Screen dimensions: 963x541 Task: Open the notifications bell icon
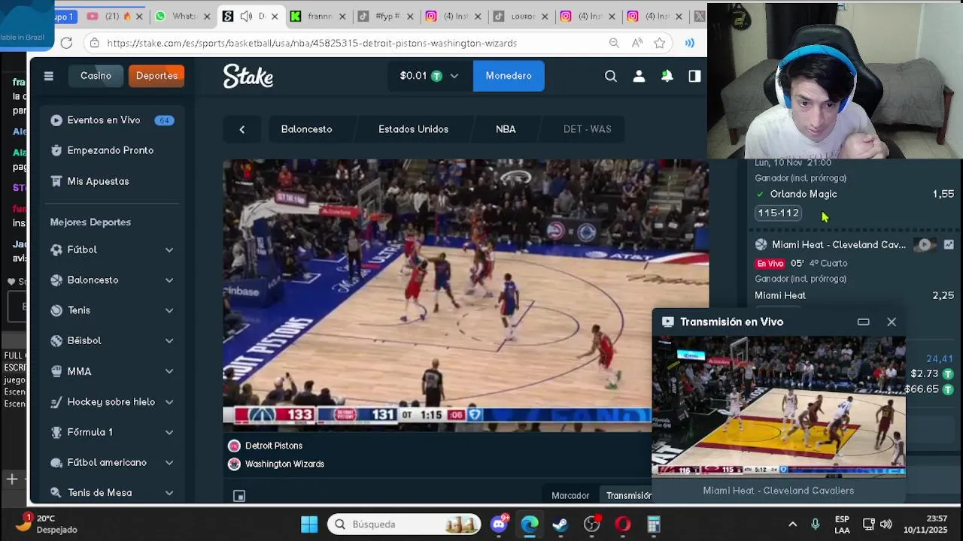pos(667,76)
